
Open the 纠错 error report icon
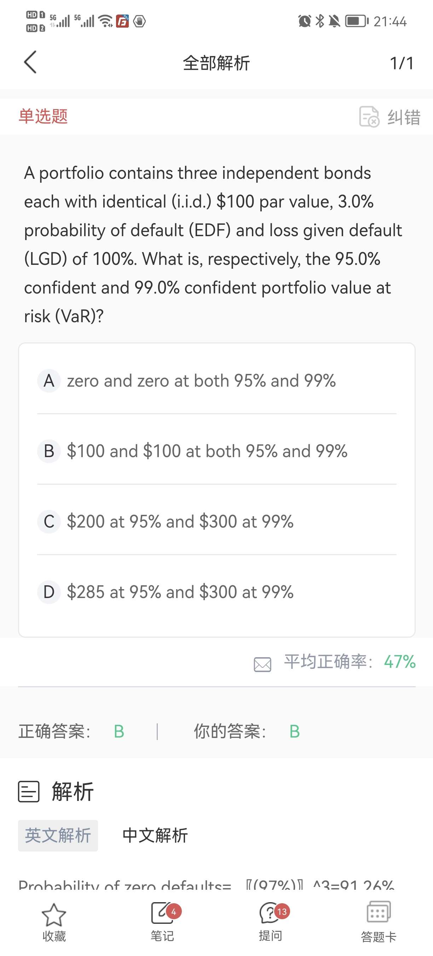pyautogui.click(x=369, y=117)
